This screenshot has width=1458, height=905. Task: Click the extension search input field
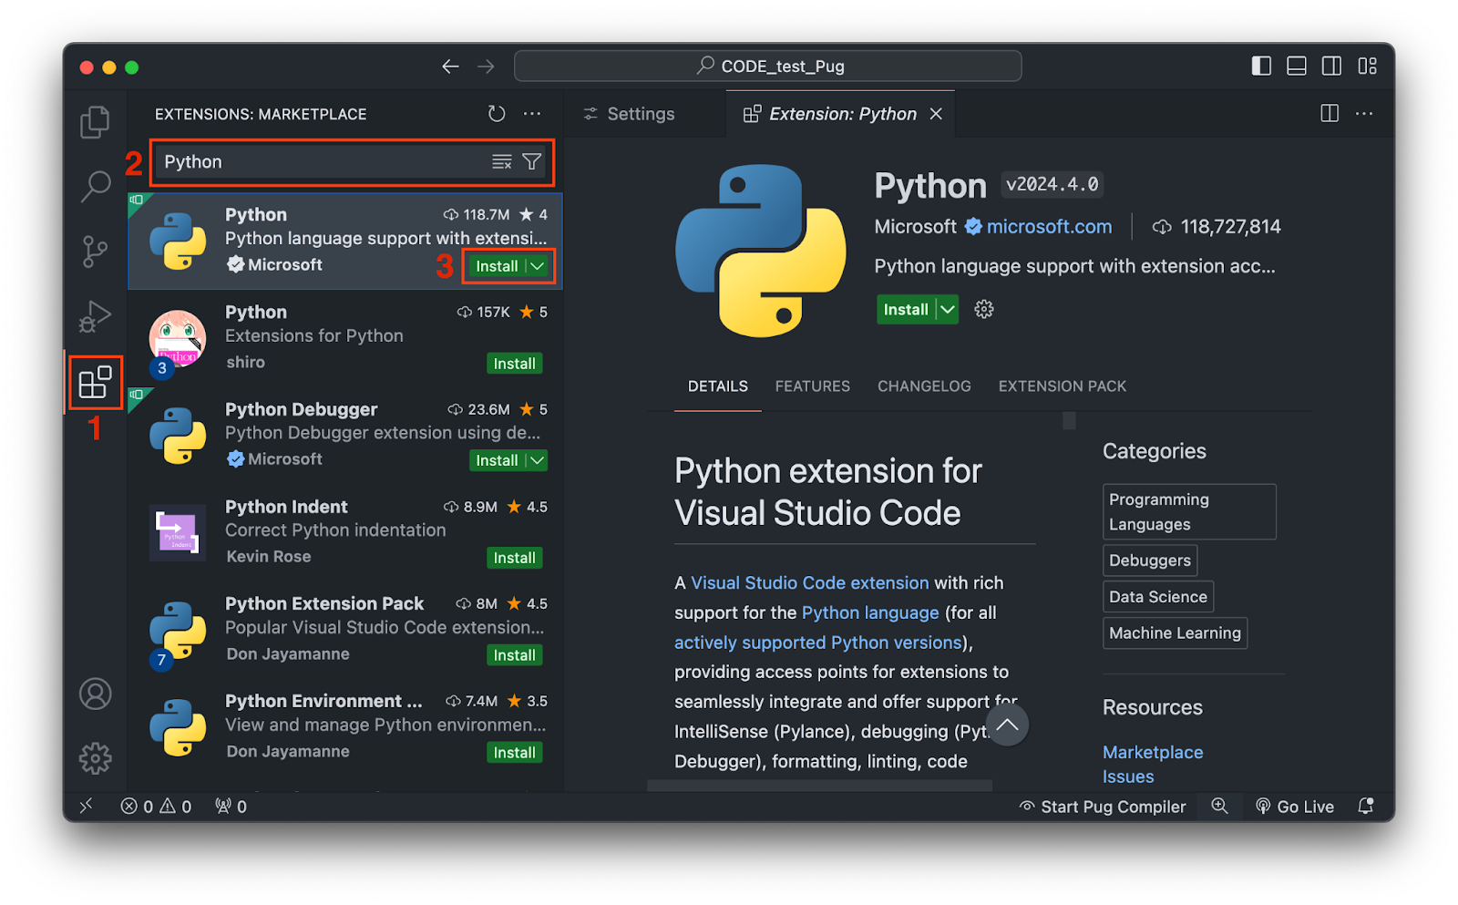click(x=319, y=161)
